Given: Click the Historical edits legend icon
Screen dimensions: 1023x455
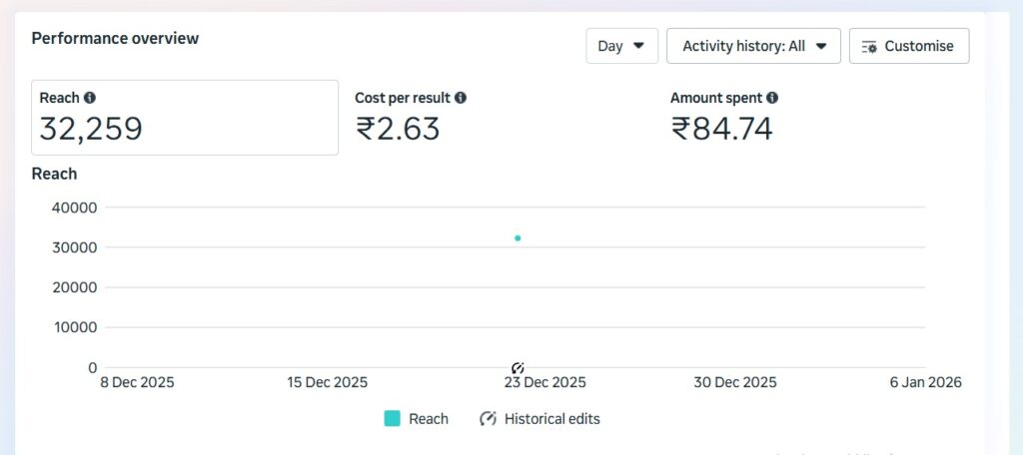Looking at the screenshot, I should (488, 419).
